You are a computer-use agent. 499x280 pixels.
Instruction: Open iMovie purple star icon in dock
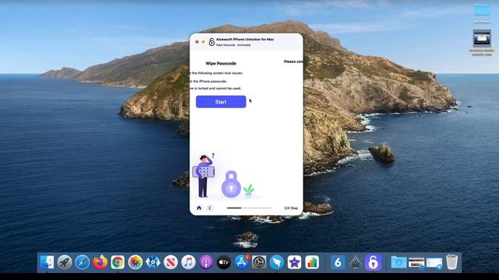(x=295, y=262)
